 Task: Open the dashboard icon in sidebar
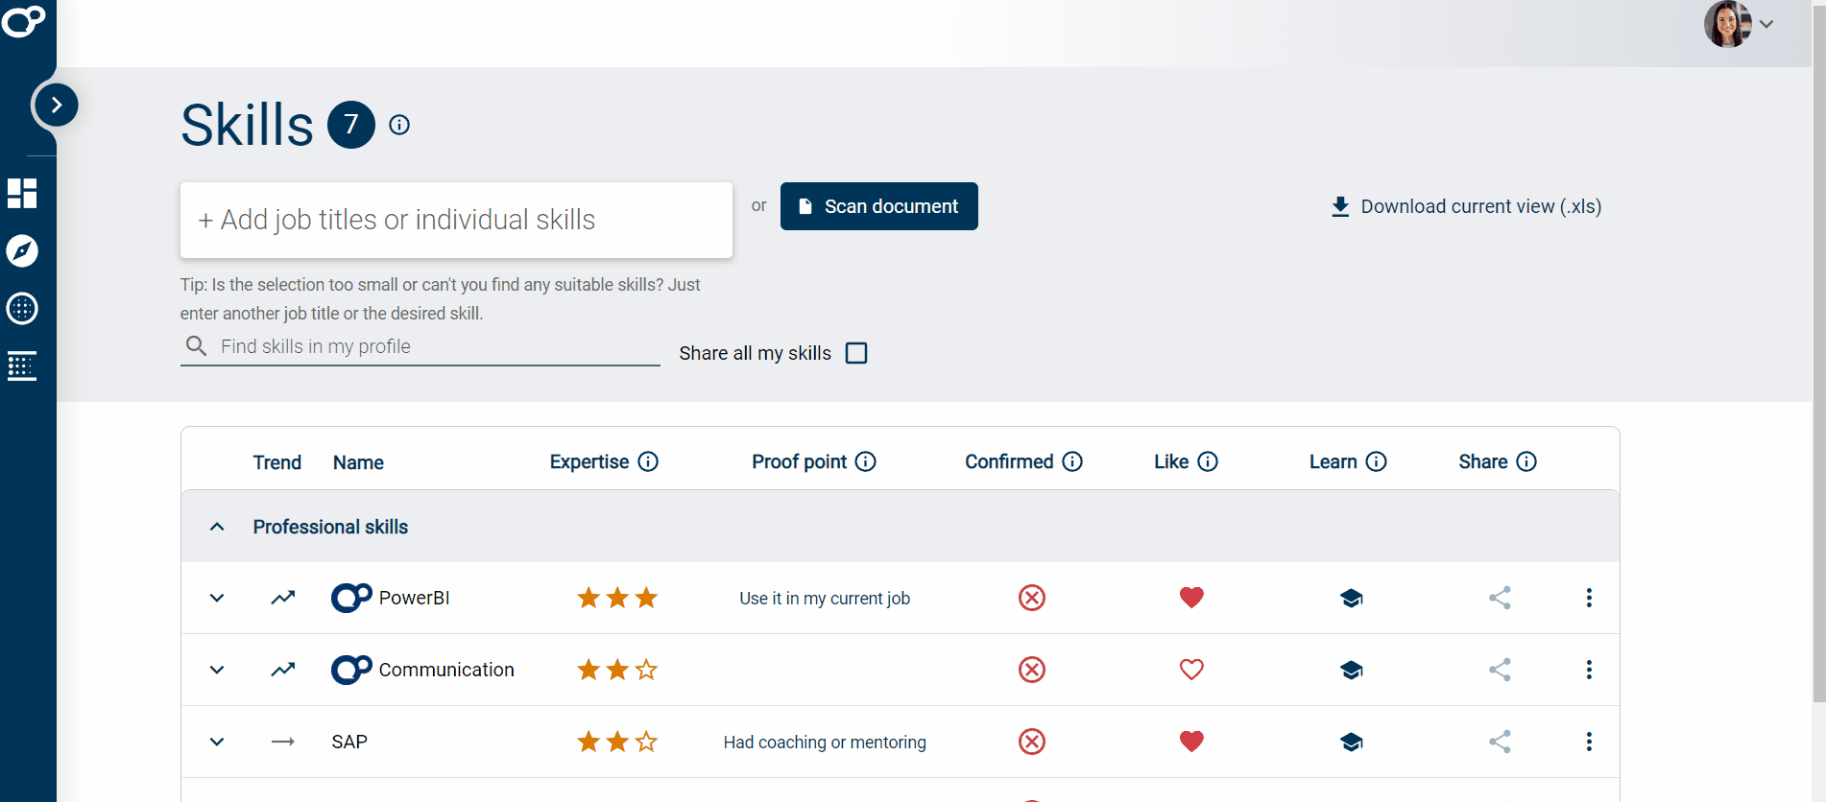click(x=22, y=193)
